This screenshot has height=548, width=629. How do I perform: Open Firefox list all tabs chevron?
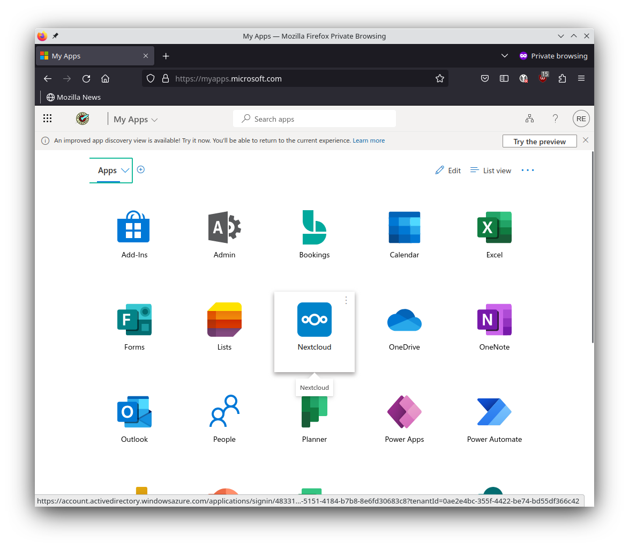tap(504, 56)
